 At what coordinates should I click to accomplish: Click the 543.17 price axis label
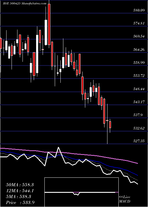pos(139,102)
